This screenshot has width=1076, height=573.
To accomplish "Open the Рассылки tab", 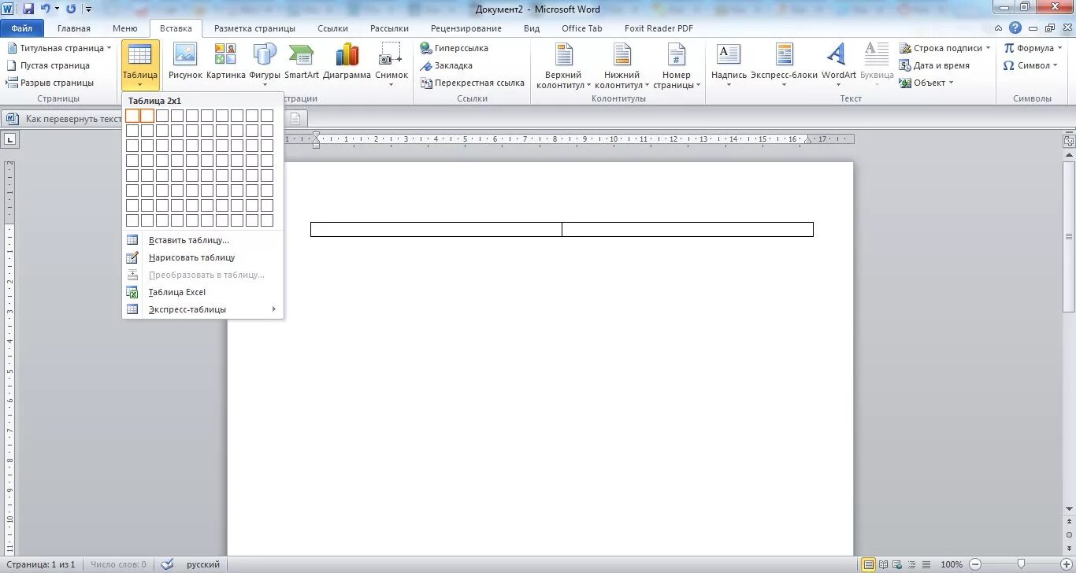I will pyautogui.click(x=389, y=28).
